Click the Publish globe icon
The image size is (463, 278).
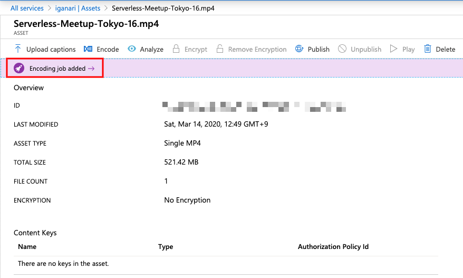[x=299, y=49]
